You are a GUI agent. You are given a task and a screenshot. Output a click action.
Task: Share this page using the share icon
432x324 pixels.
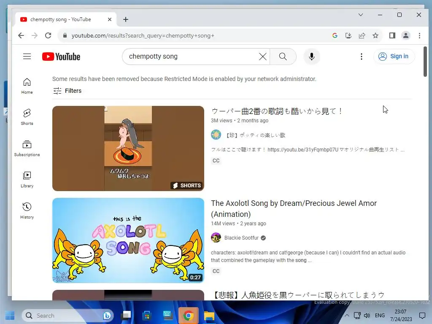point(362,35)
